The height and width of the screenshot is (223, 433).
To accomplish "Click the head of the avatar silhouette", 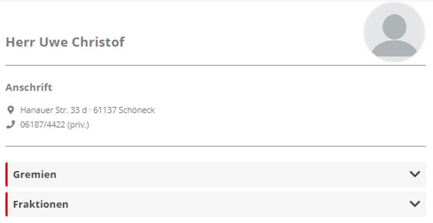I will [x=394, y=27].
